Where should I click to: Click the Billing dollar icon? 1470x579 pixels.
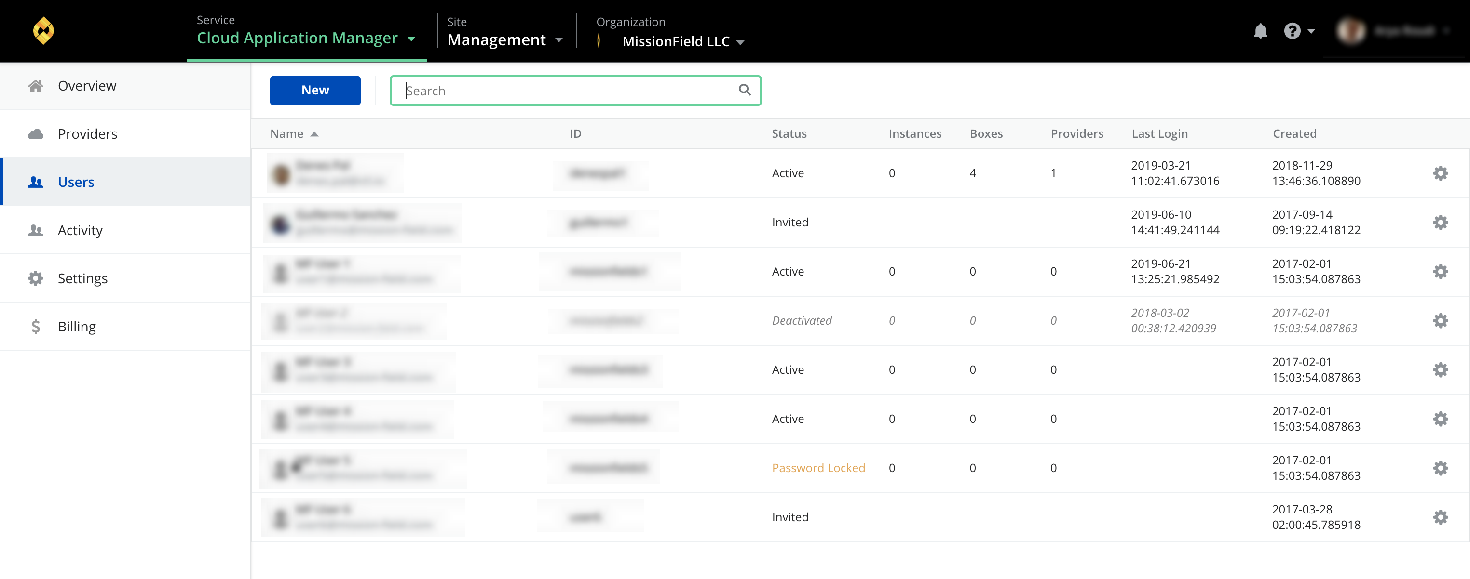(x=35, y=327)
